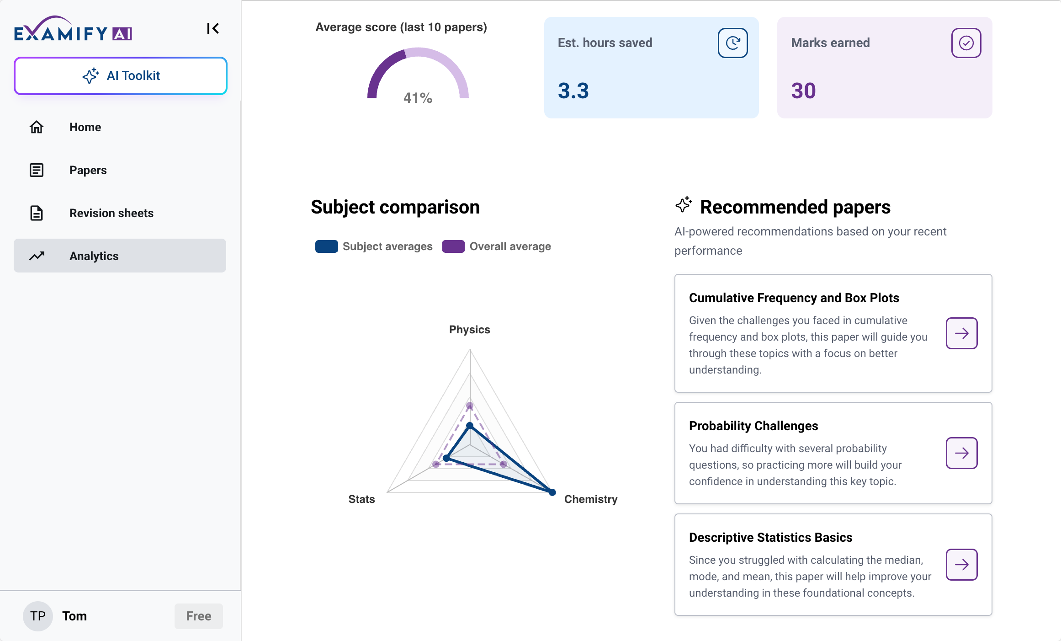Click the Revision sheets document icon

37,213
